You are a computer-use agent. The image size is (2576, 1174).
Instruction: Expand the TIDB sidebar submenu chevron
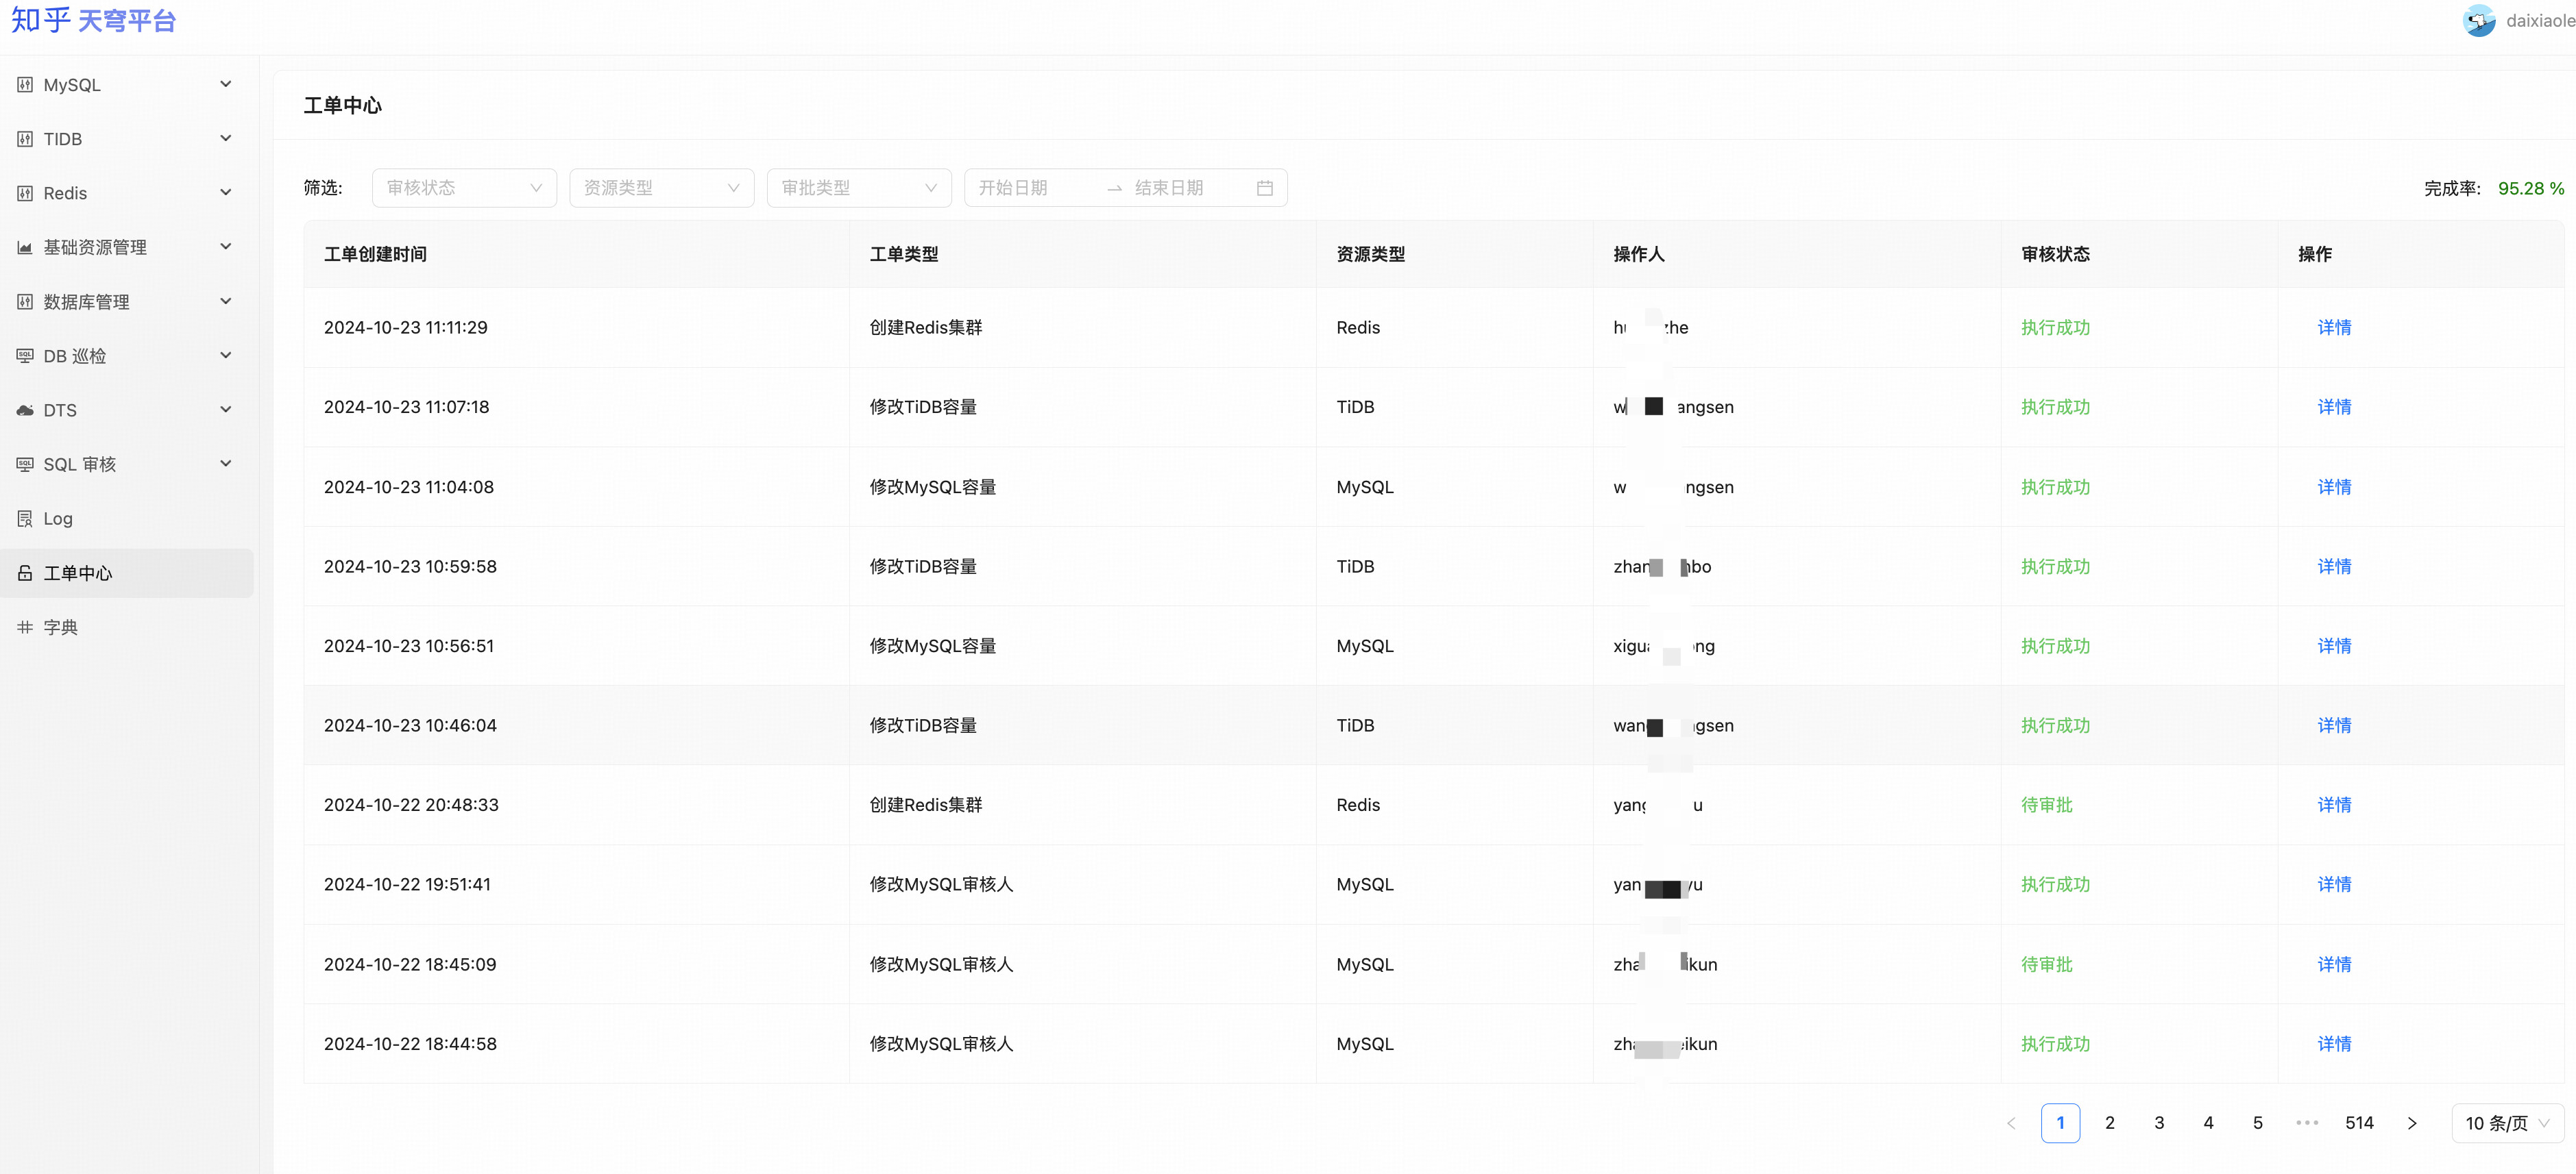pos(226,139)
